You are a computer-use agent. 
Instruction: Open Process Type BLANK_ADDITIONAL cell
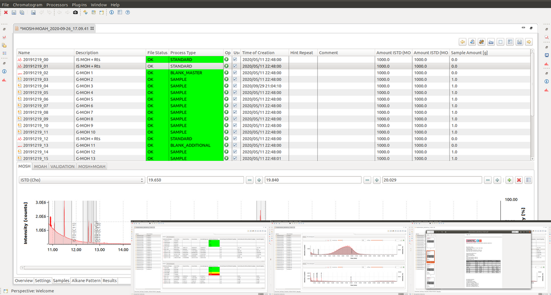(x=196, y=145)
